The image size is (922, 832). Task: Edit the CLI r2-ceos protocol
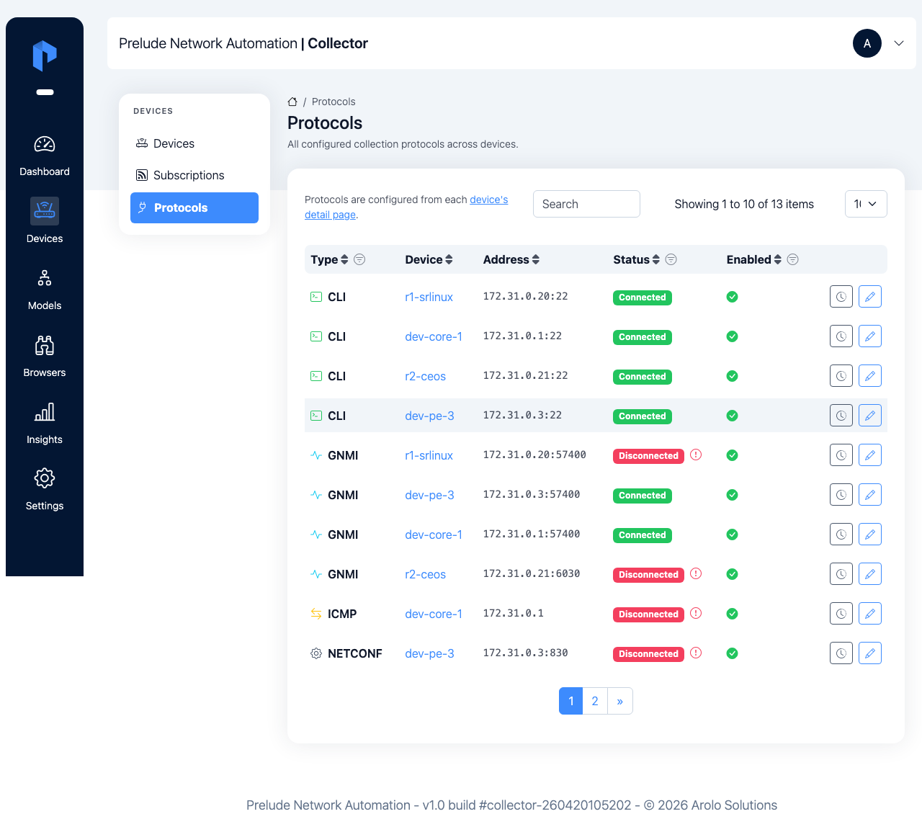[870, 376]
